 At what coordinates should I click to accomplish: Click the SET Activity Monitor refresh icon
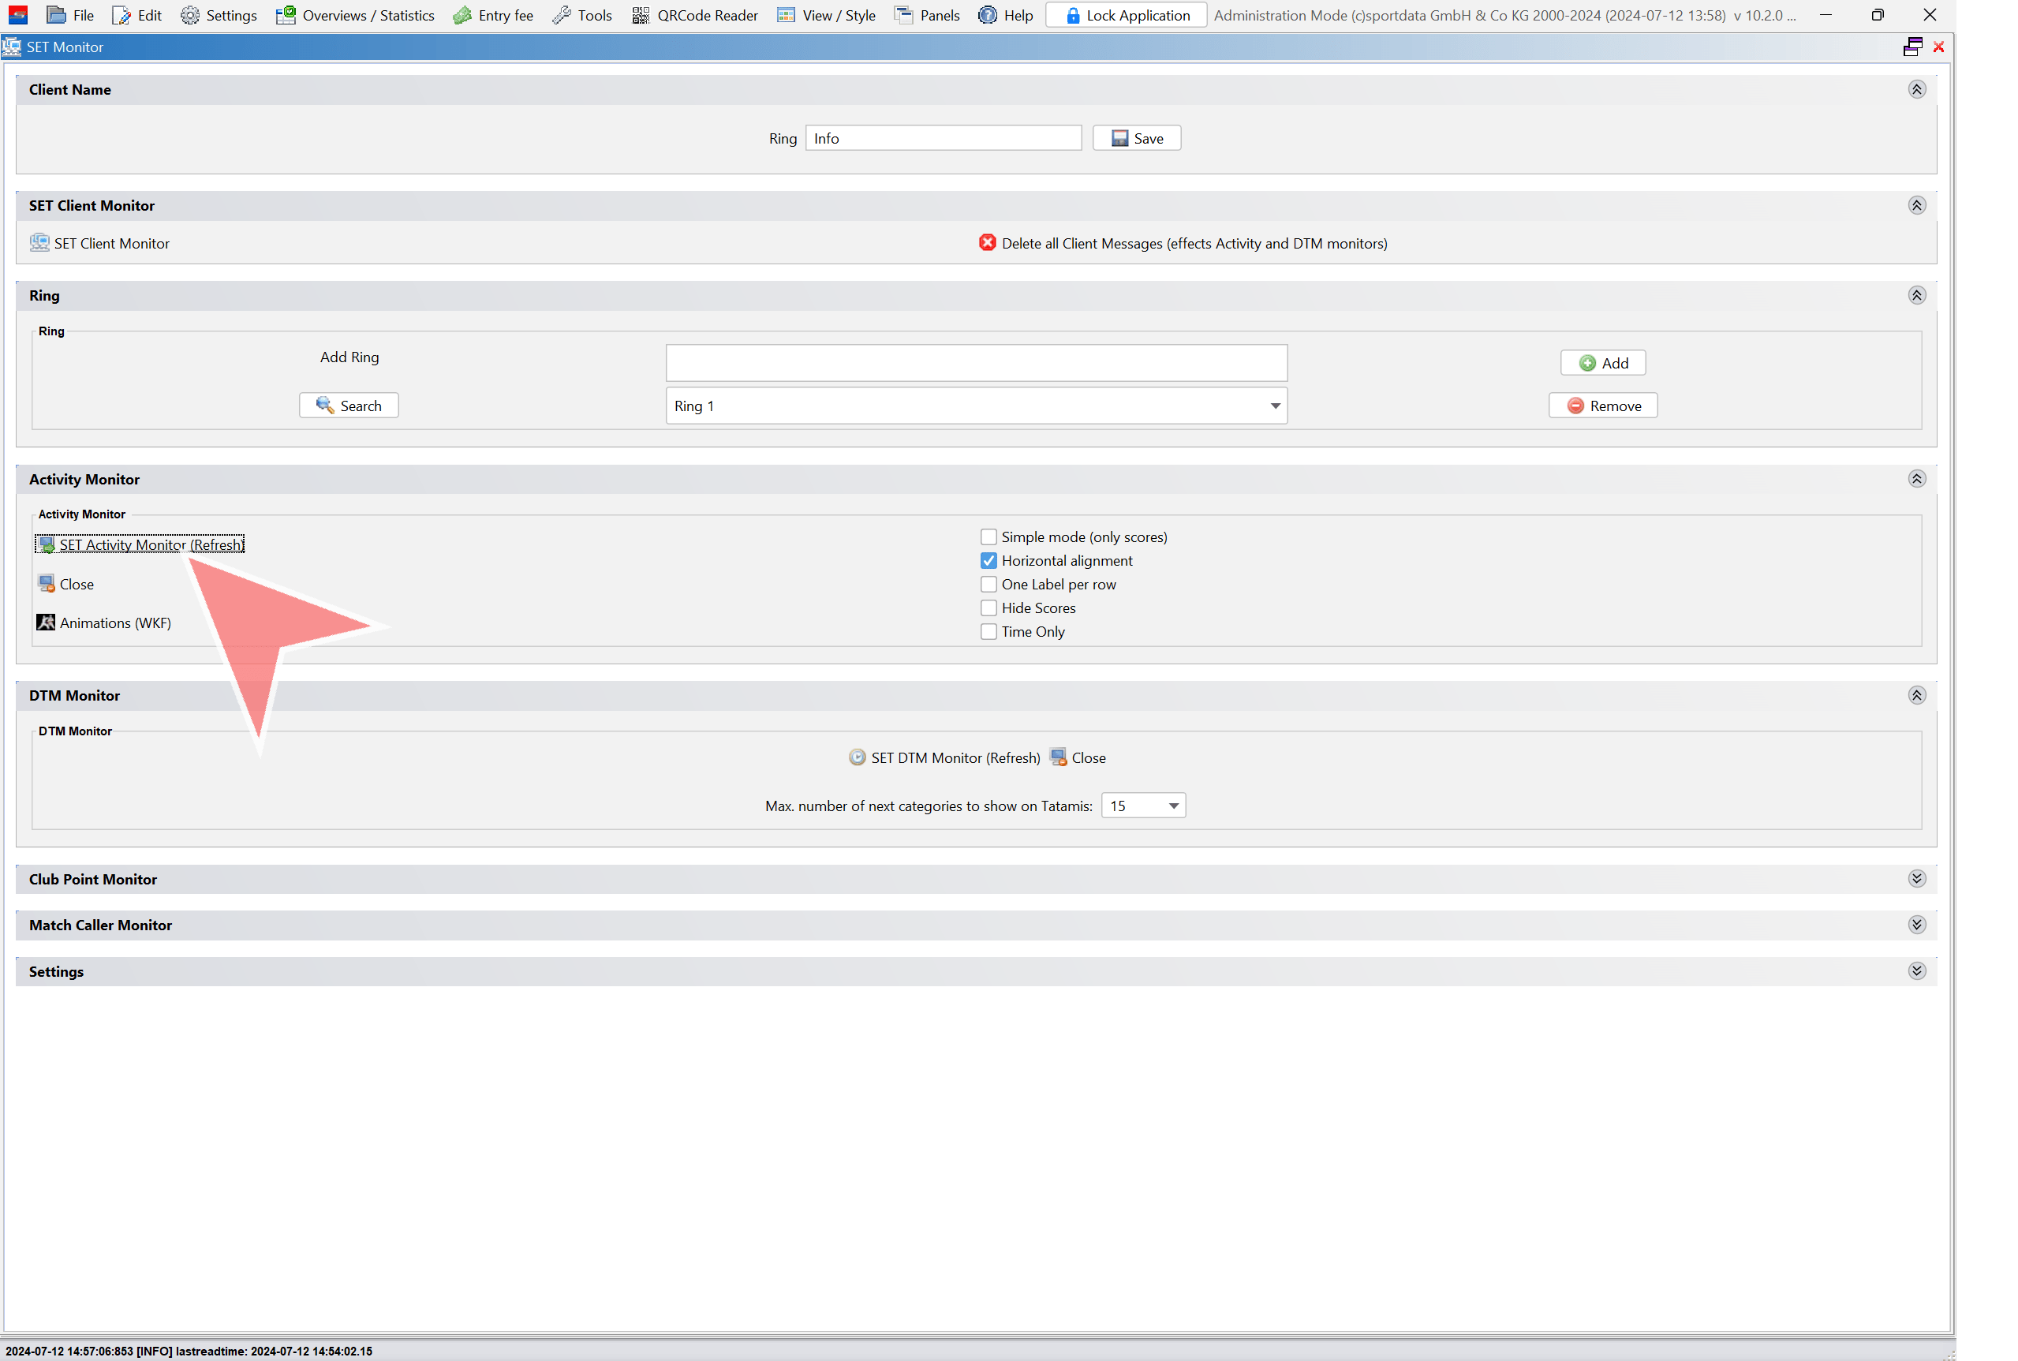[47, 544]
